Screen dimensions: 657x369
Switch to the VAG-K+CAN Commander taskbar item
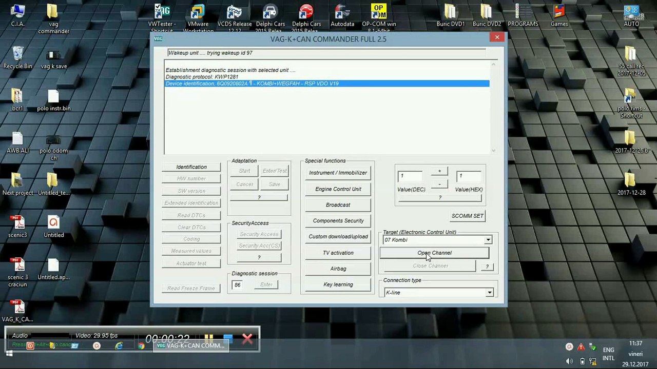click(190, 346)
